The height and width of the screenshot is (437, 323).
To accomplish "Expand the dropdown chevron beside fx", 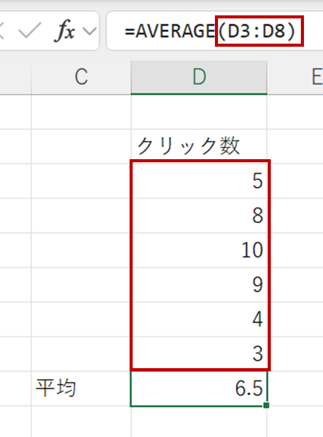I will point(90,31).
